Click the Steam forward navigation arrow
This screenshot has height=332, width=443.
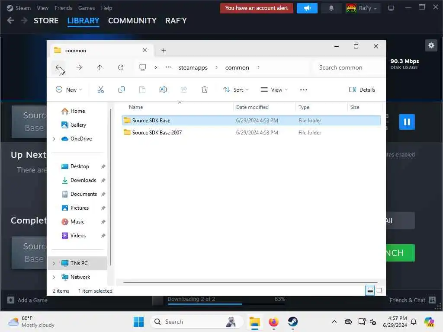tap(24, 21)
